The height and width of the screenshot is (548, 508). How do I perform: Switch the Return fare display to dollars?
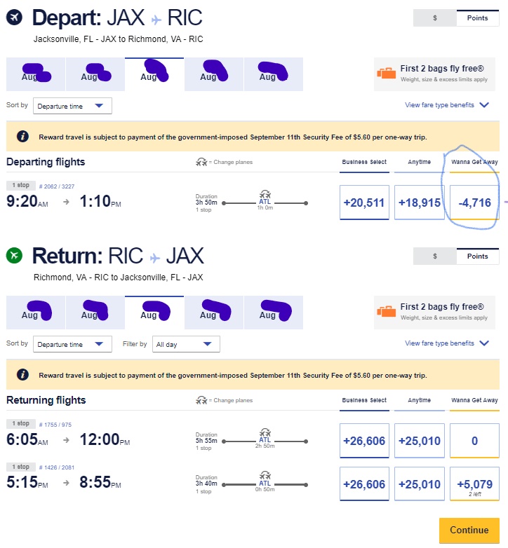coord(434,256)
